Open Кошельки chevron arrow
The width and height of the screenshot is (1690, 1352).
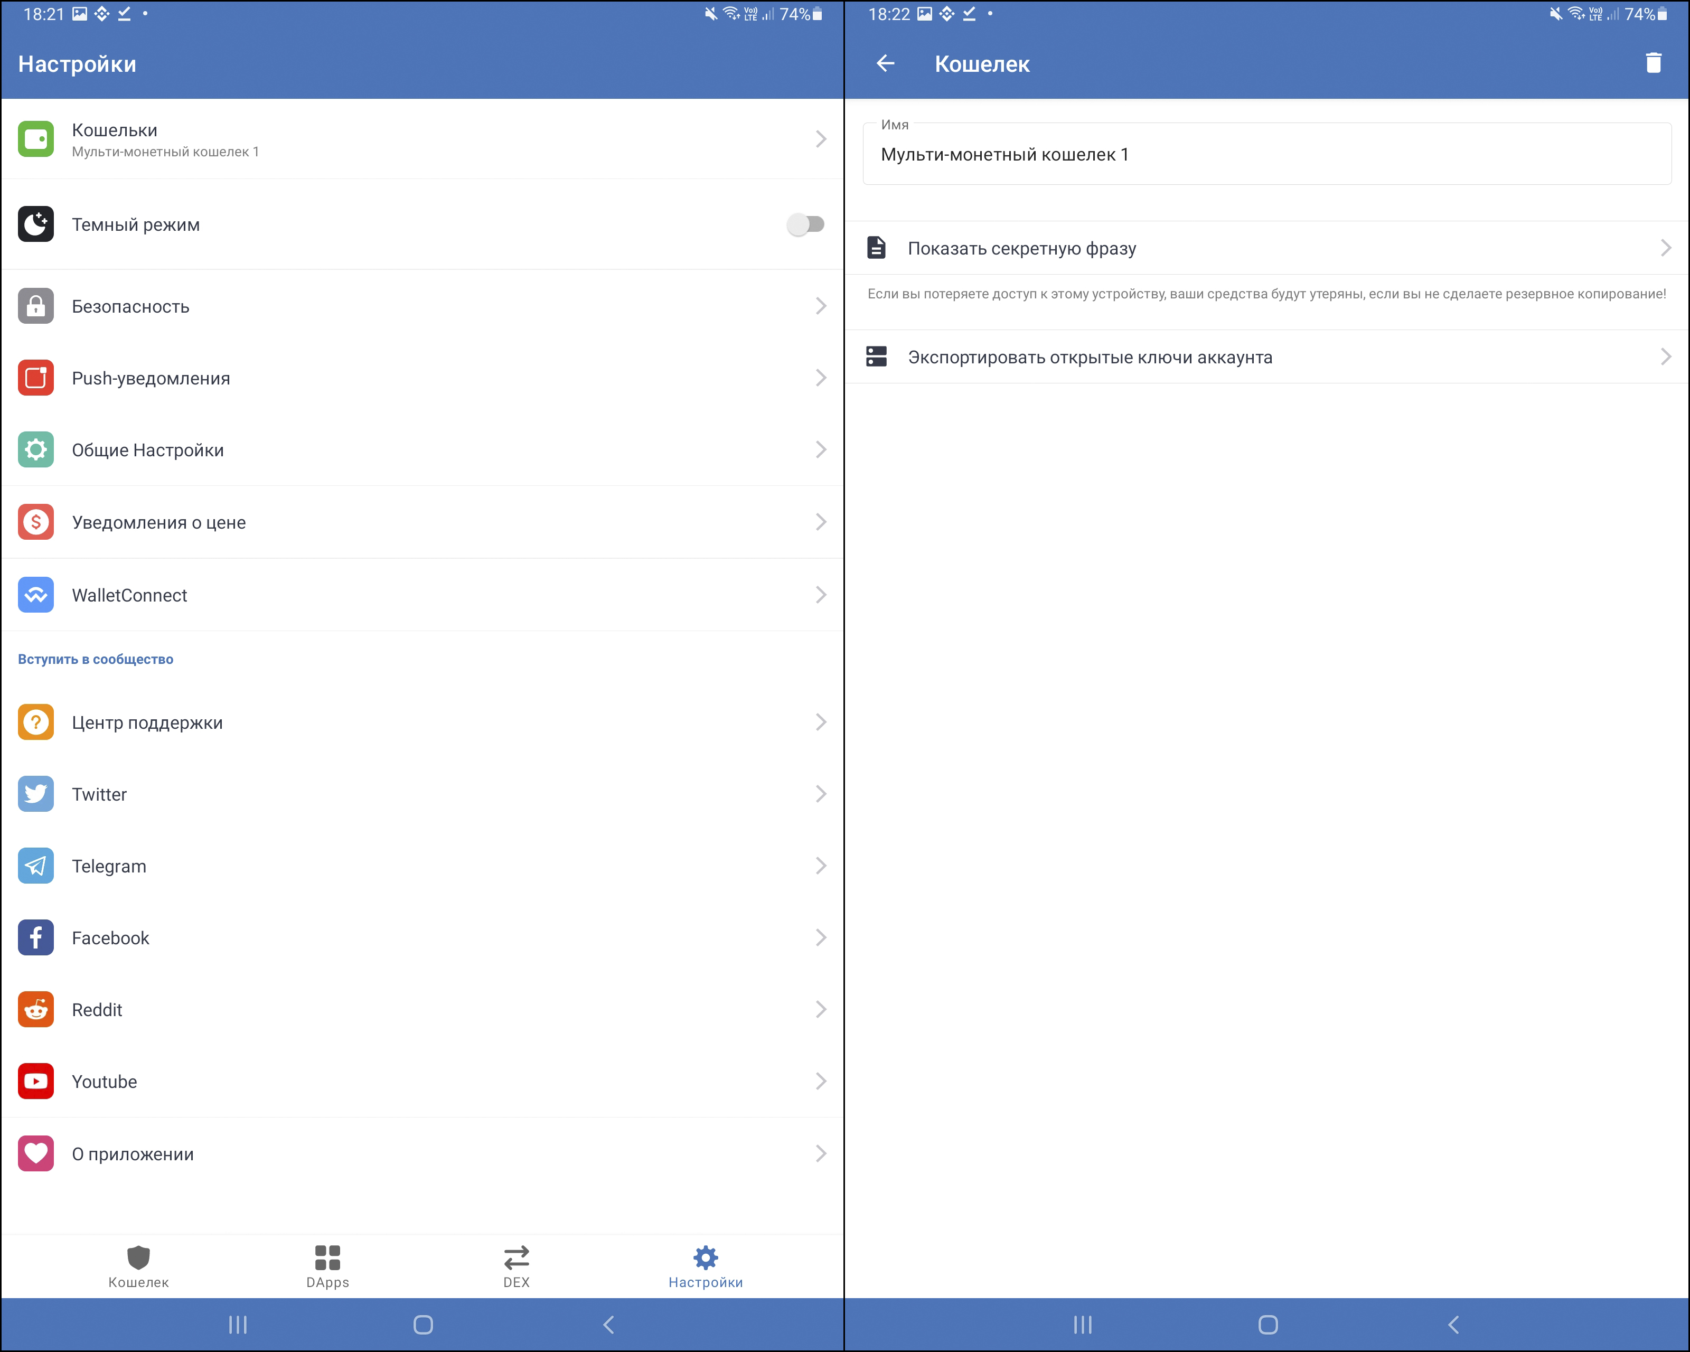(x=821, y=139)
